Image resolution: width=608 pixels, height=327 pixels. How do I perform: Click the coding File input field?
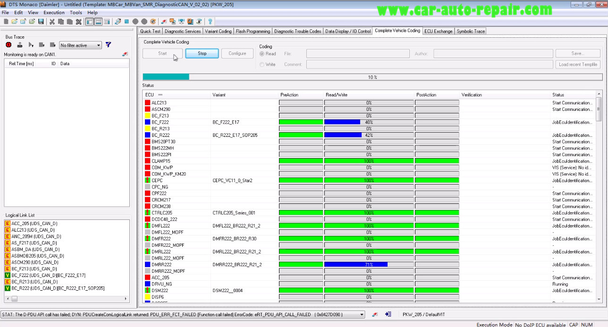358,54
